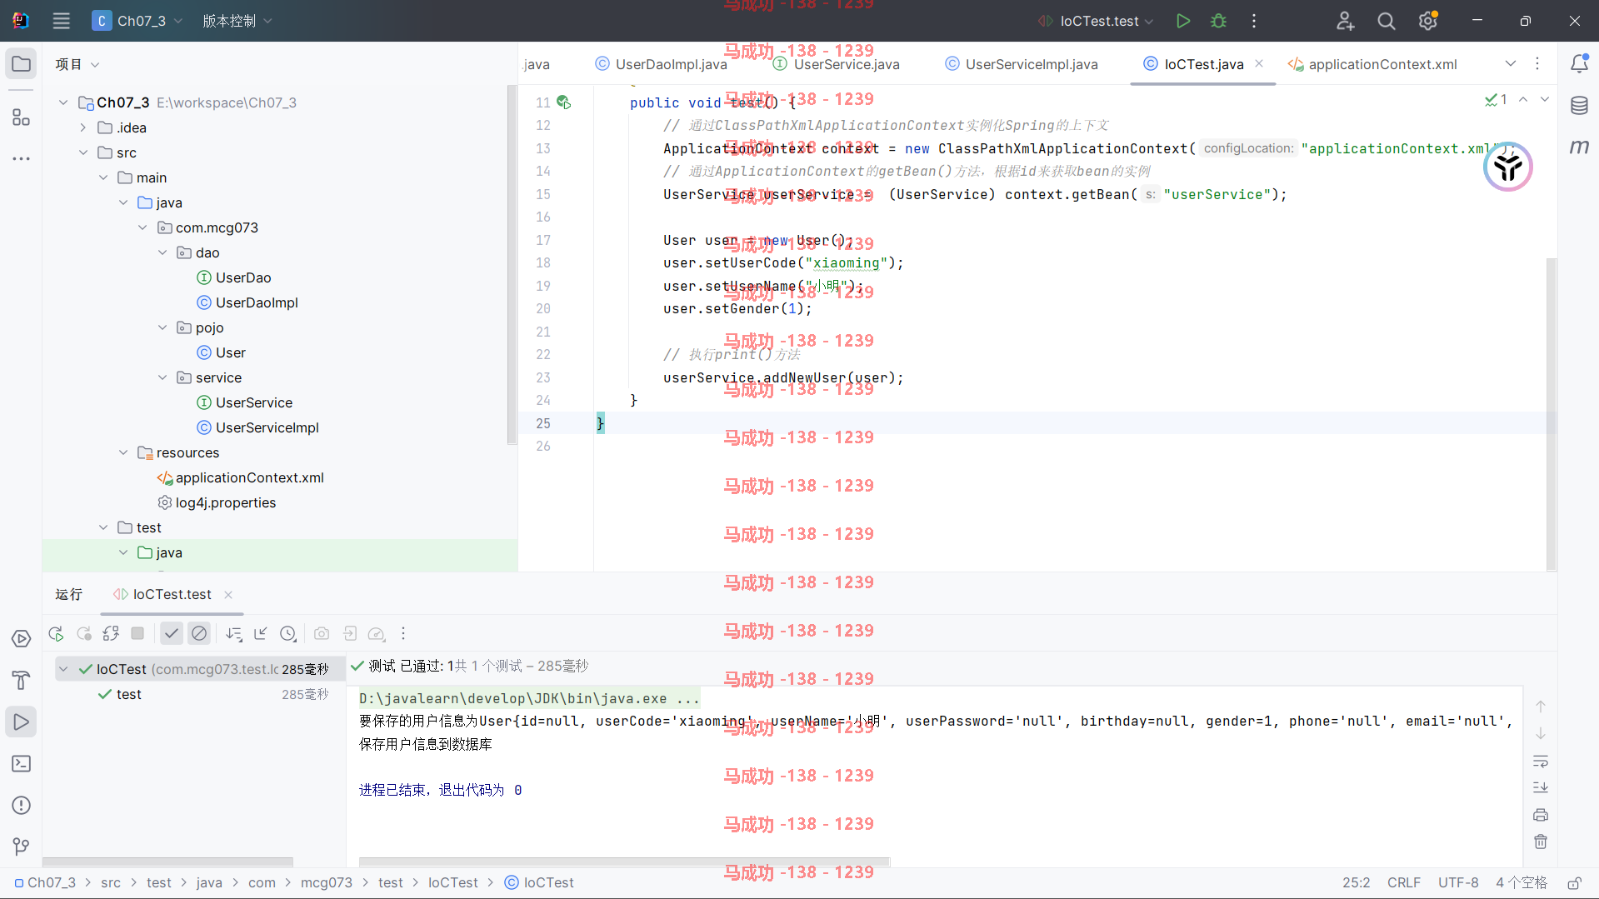Collapse the src folder
The height and width of the screenshot is (899, 1599).
point(83,152)
